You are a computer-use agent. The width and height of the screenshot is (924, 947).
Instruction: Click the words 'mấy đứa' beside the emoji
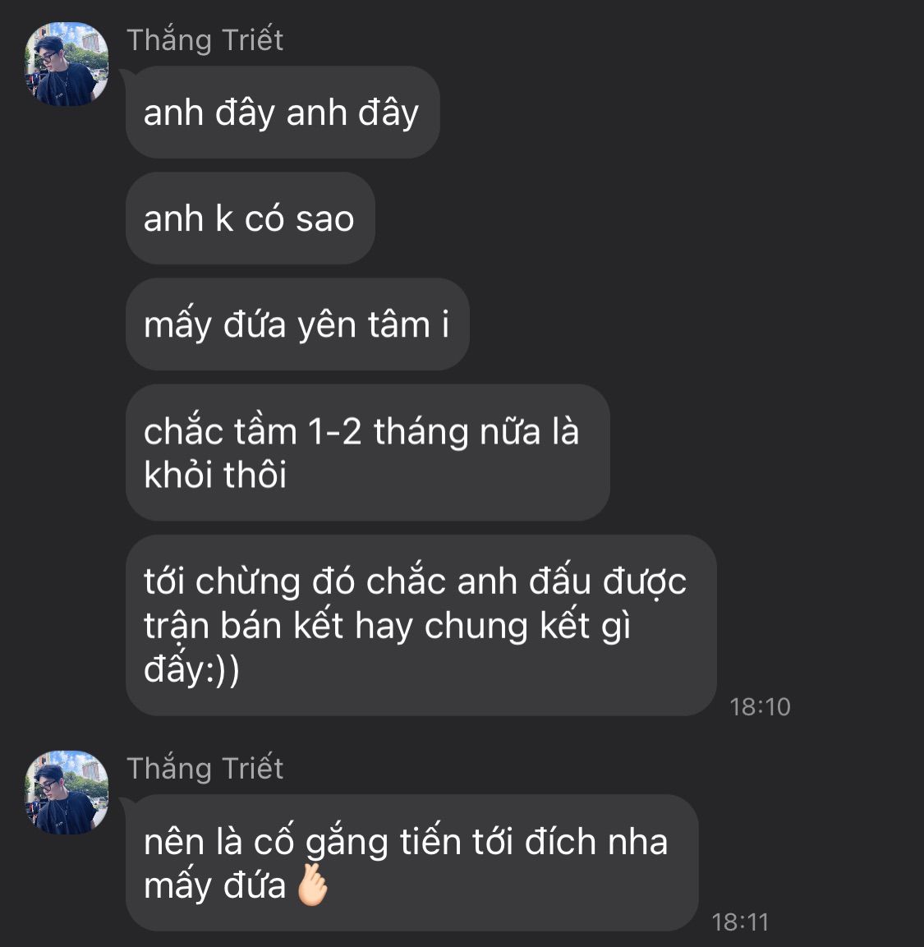click(x=214, y=886)
